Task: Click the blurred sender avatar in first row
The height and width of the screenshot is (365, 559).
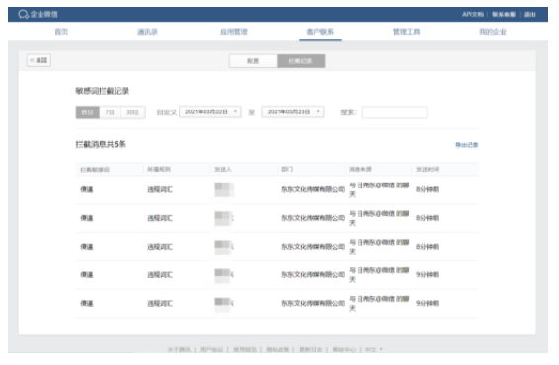Action: (x=224, y=189)
